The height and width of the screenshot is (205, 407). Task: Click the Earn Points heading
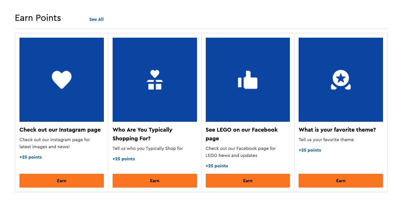(38, 18)
